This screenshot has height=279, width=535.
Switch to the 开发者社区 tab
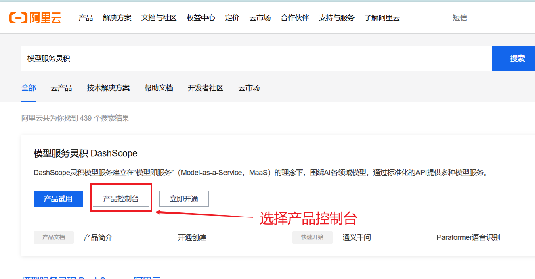click(x=206, y=88)
